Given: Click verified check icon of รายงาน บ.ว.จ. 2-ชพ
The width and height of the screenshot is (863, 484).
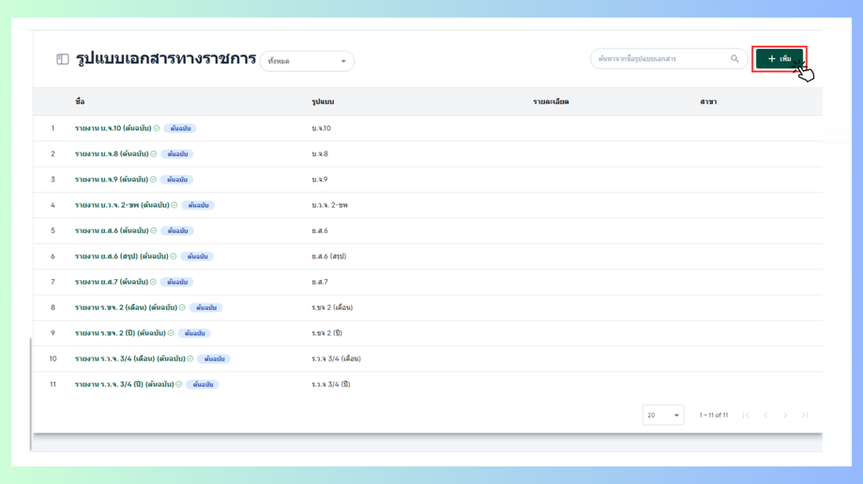Looking at the screenshot, I should point(174,205).
